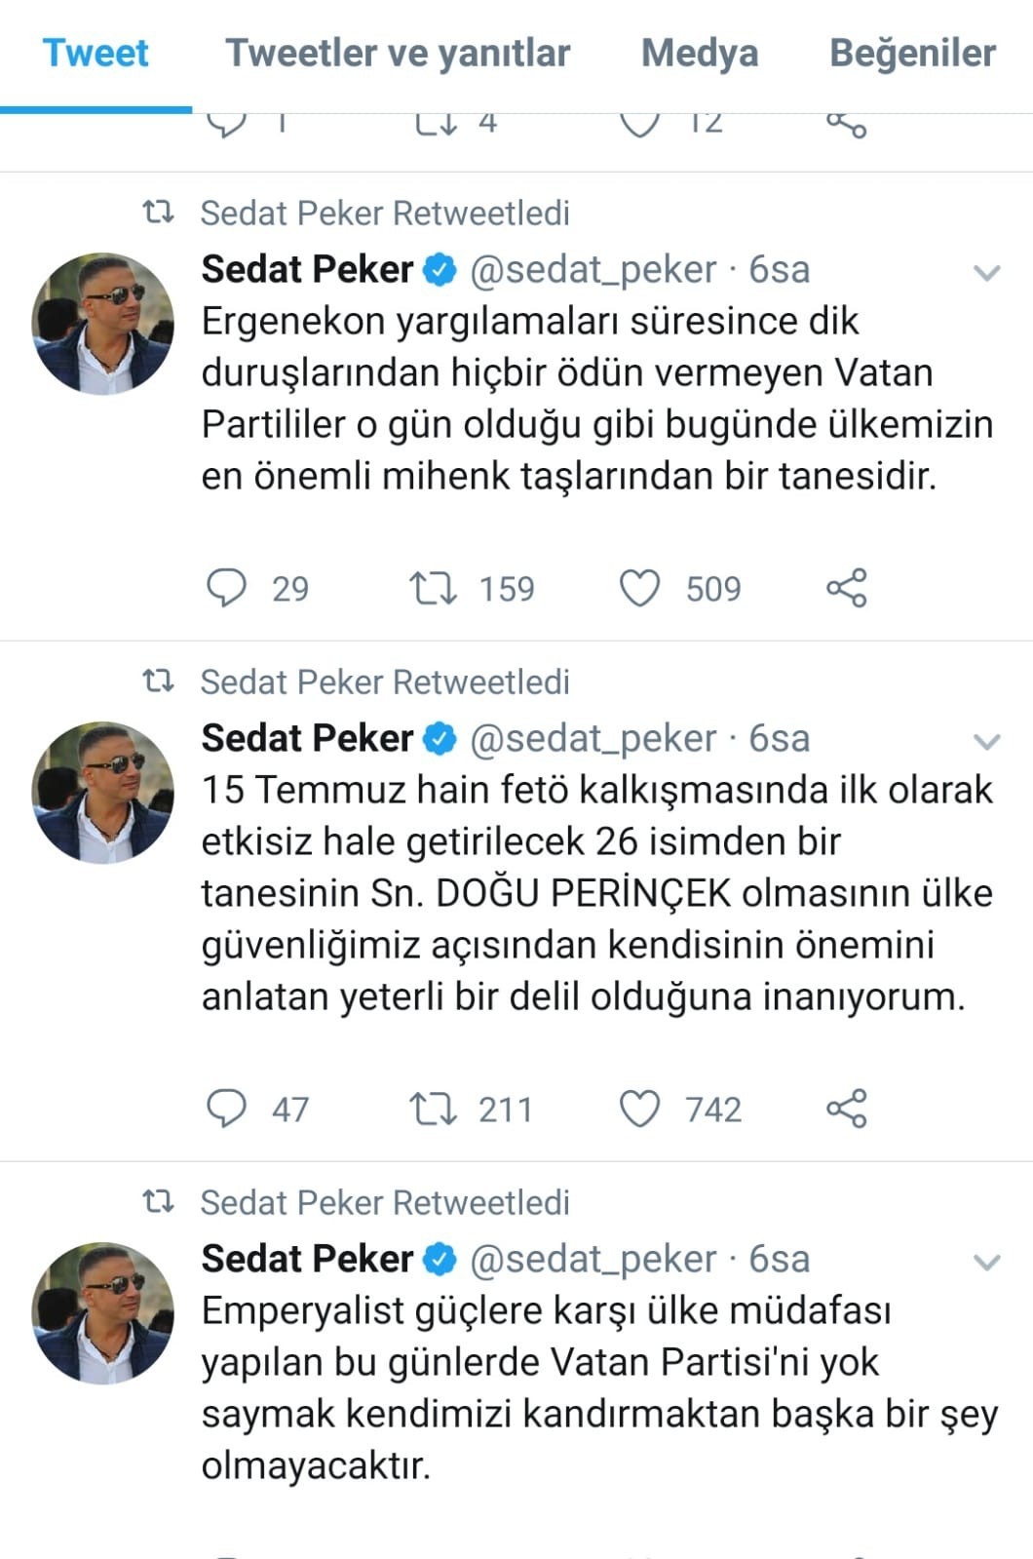Tap avatar beside Emperyalist güçlere tweet
This screenshot has height=1559, width=1033.
click(x=103, y=1313)
